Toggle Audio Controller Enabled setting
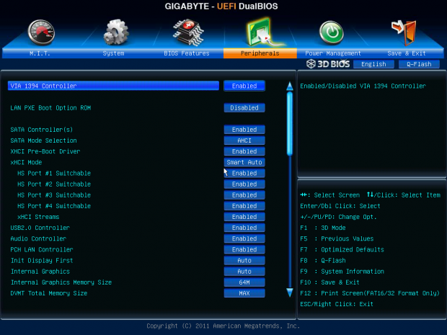This screenshot has width=447, height=335. click(x=244, y=238)
